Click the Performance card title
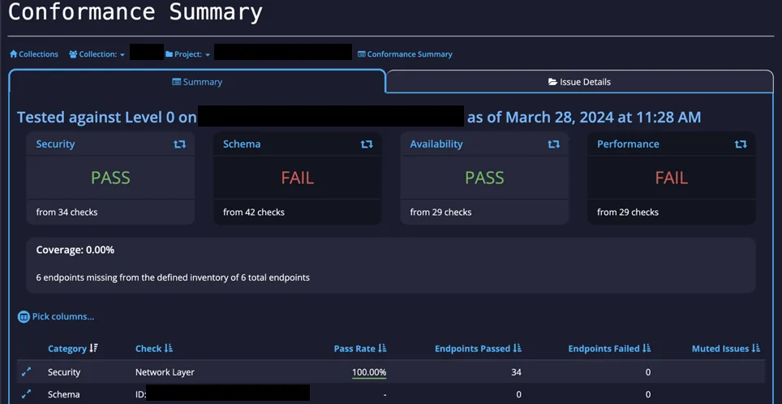 628,144
